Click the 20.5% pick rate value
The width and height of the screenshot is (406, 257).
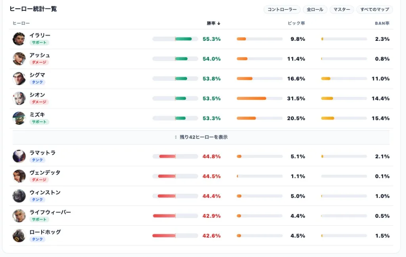(296, 118)
